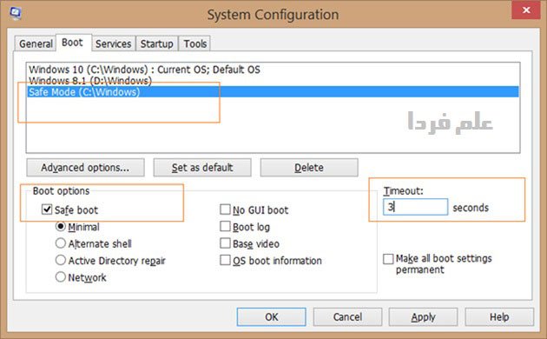Open the Services tab
The width and height of the screenshot is (547, 339).
tap(114, 43)
